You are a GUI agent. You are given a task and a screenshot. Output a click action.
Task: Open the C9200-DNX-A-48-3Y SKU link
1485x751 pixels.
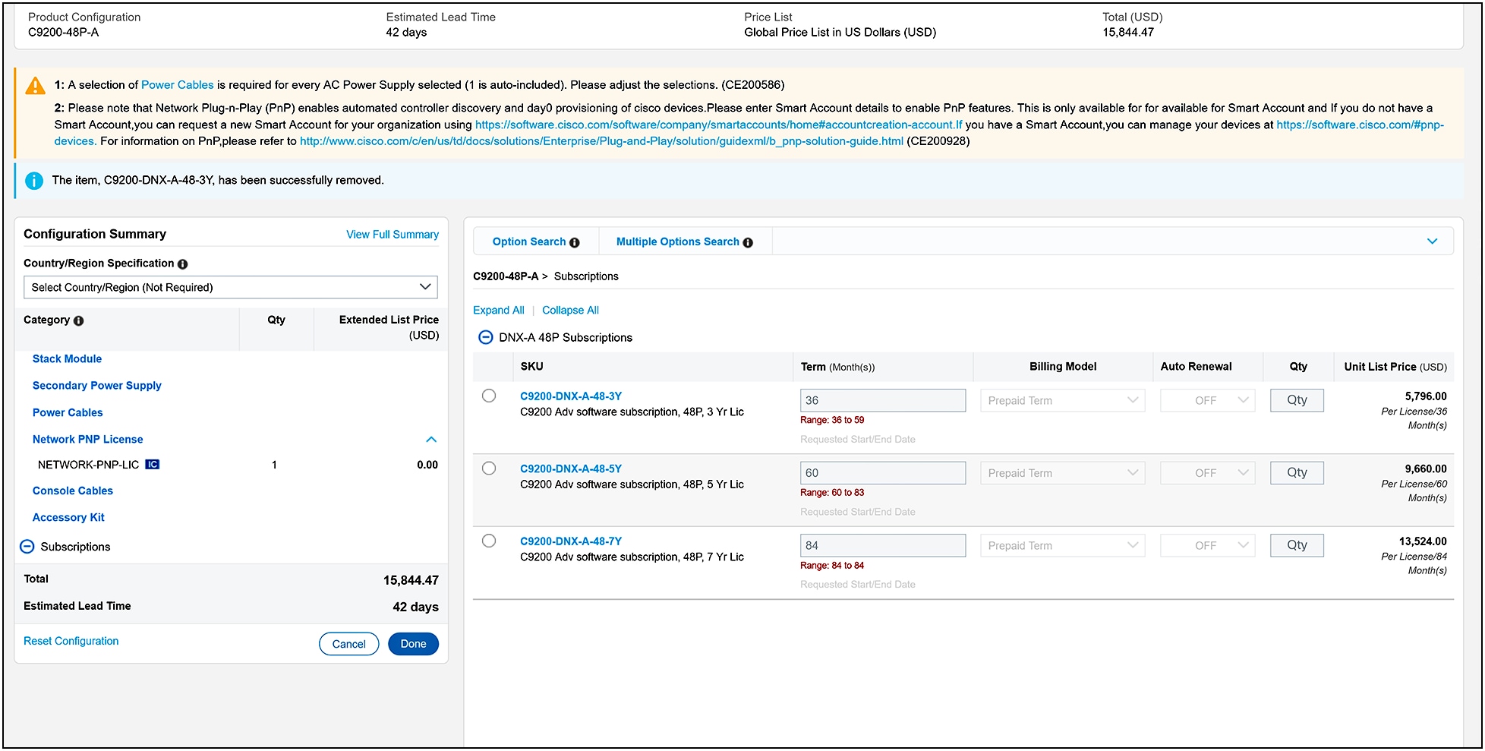point(571,396)
